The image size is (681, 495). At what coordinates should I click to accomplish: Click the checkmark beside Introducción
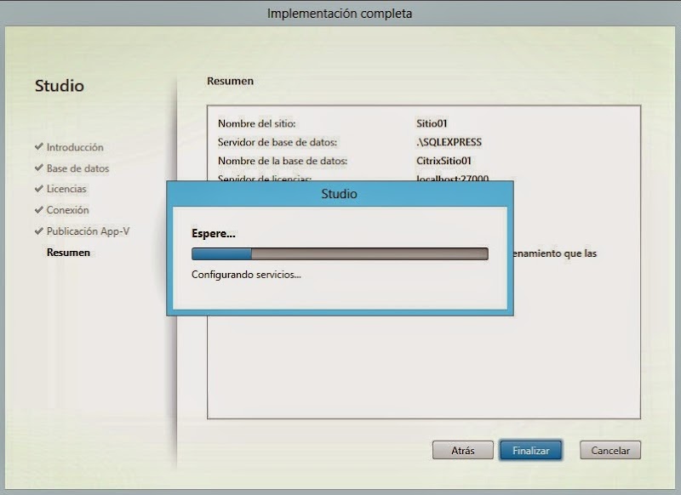tap(39, 146)
